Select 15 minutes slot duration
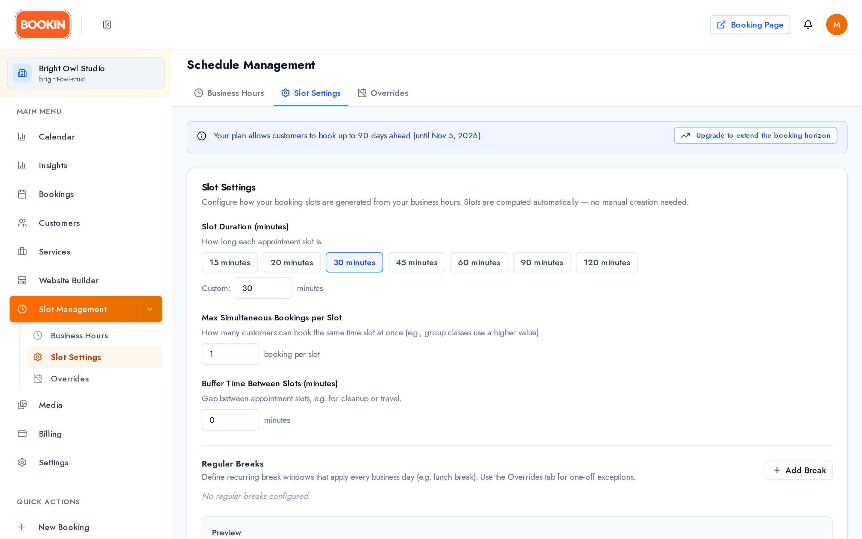 [x=230, y=262]
